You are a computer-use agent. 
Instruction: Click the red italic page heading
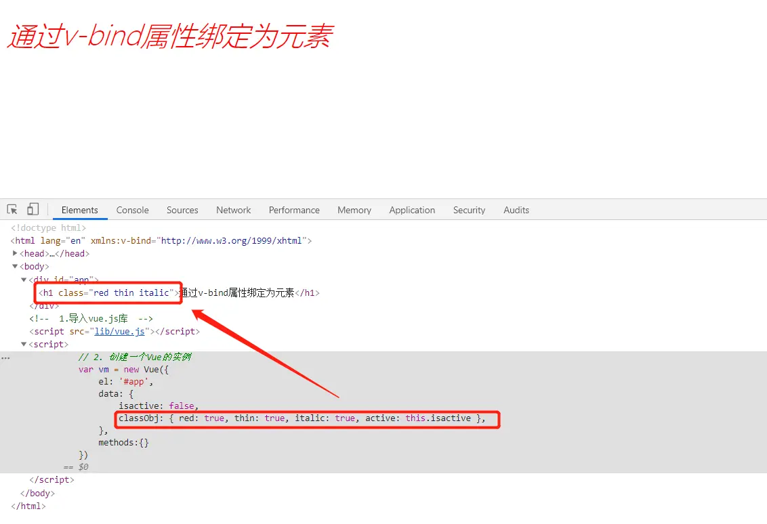click(x=170, y=37)
